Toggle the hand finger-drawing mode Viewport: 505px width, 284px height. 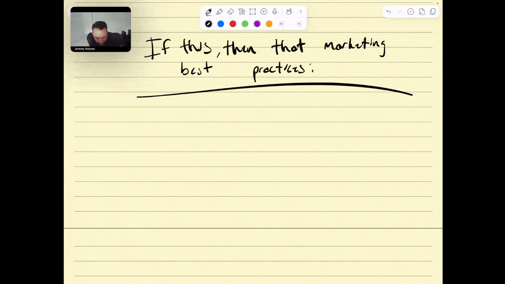289,12
